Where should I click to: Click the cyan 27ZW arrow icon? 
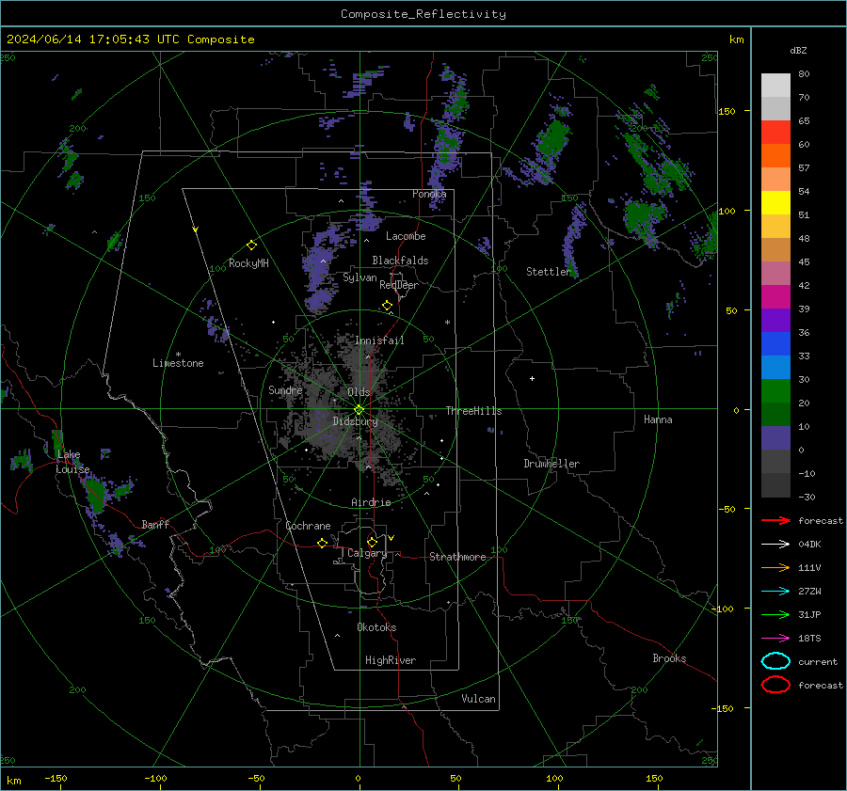tap(775, 592)
